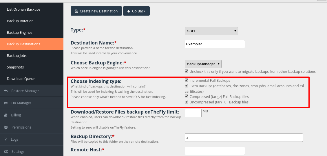The height and width of the screenshot is (156, 327).
Task: Toggle the Extra Backups checkbox
Action: [x=187, y=86]
